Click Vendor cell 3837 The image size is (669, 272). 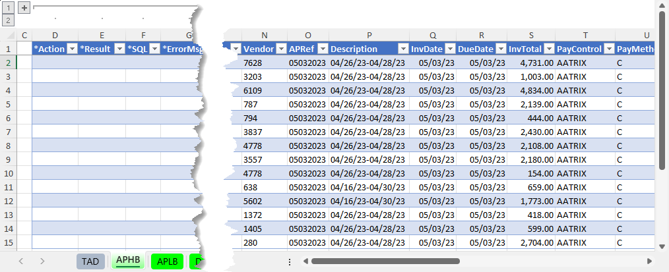point(265,132)
